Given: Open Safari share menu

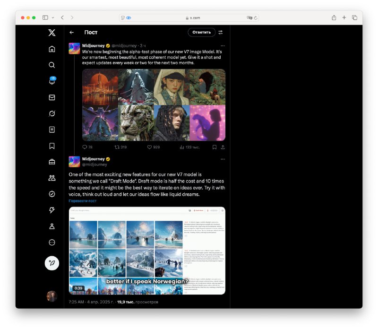Looking at the screenshot, I should point(334,17).
